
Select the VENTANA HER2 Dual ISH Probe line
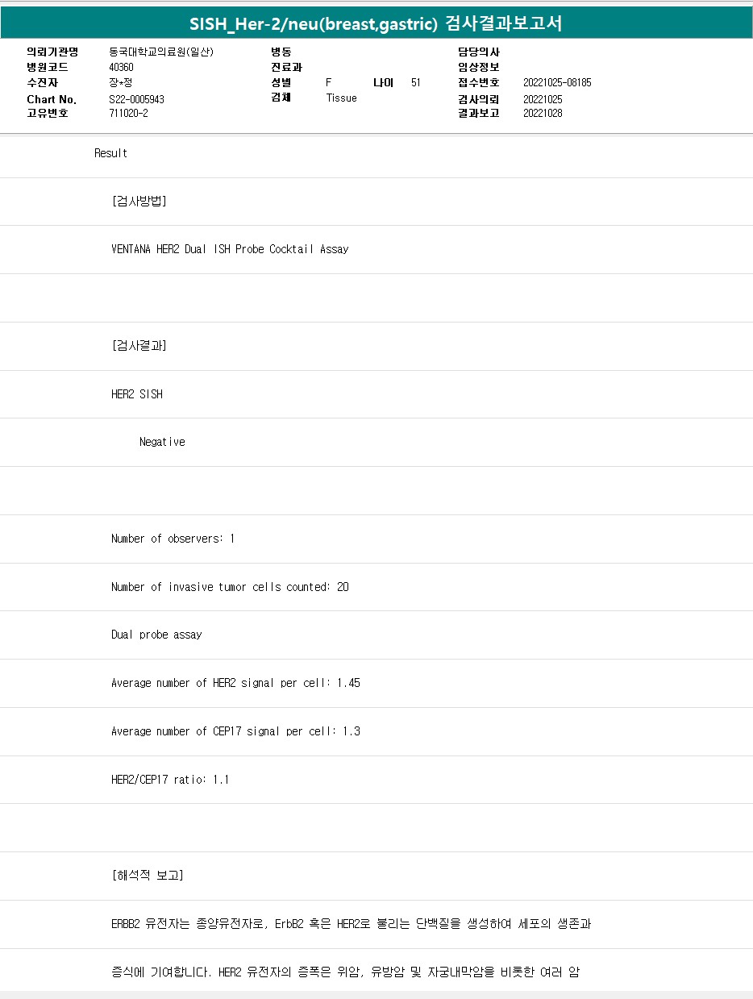tap(230, 249)
